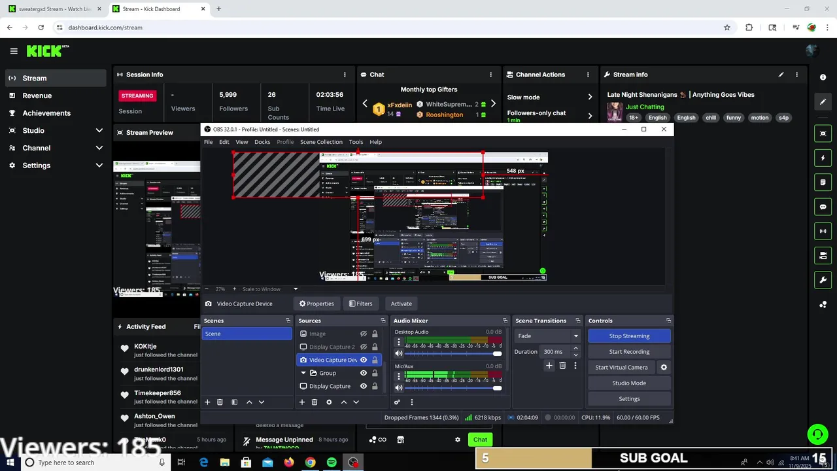Mute the Desktop Audio speaker icon
The width and height of the screenshot is (837, 471).
pyautogui.click(x=399, y=354)
